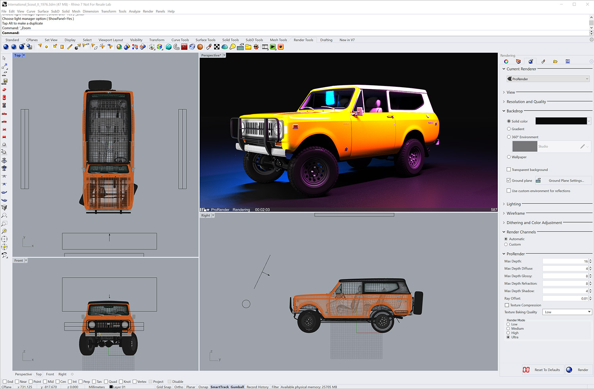Click the checkered texture mapping toolbar icon
Screen dimensions: 594x389
click(217, 47)
